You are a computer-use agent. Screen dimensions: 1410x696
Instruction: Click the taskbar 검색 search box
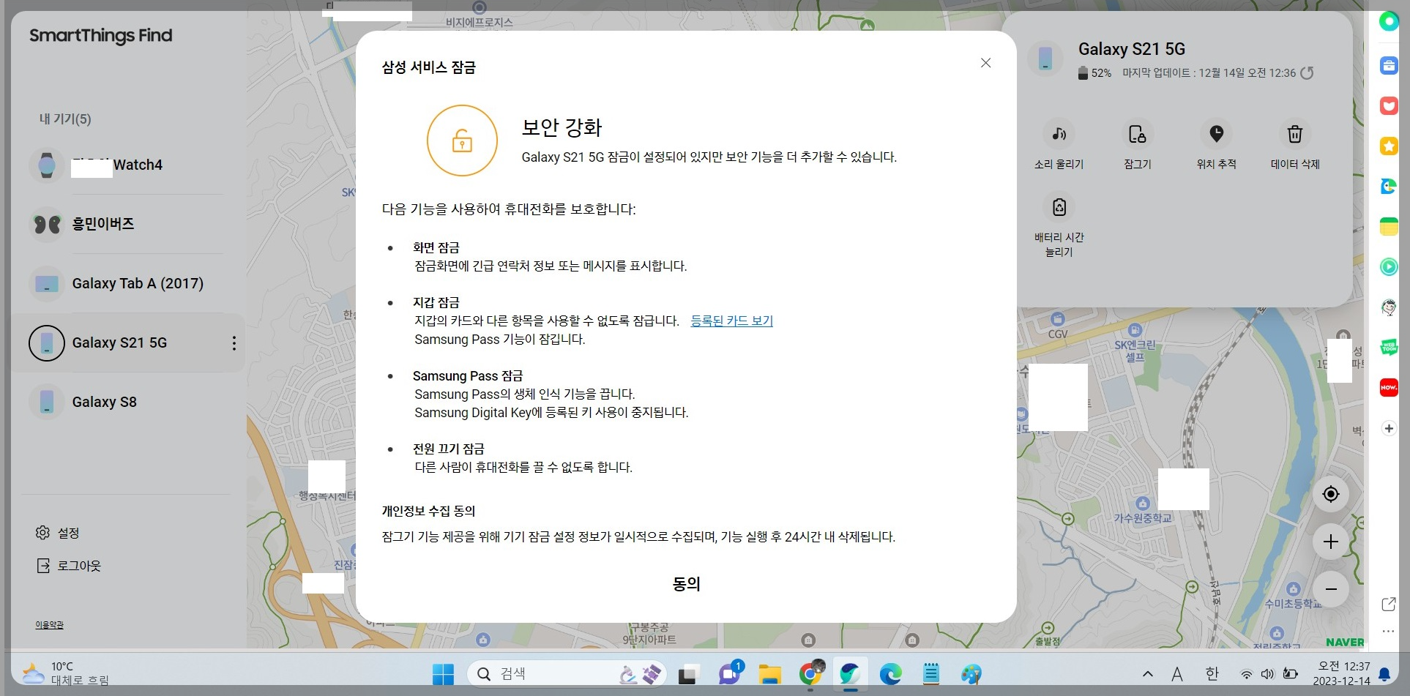pyautogui.click(x=567, y=674)
